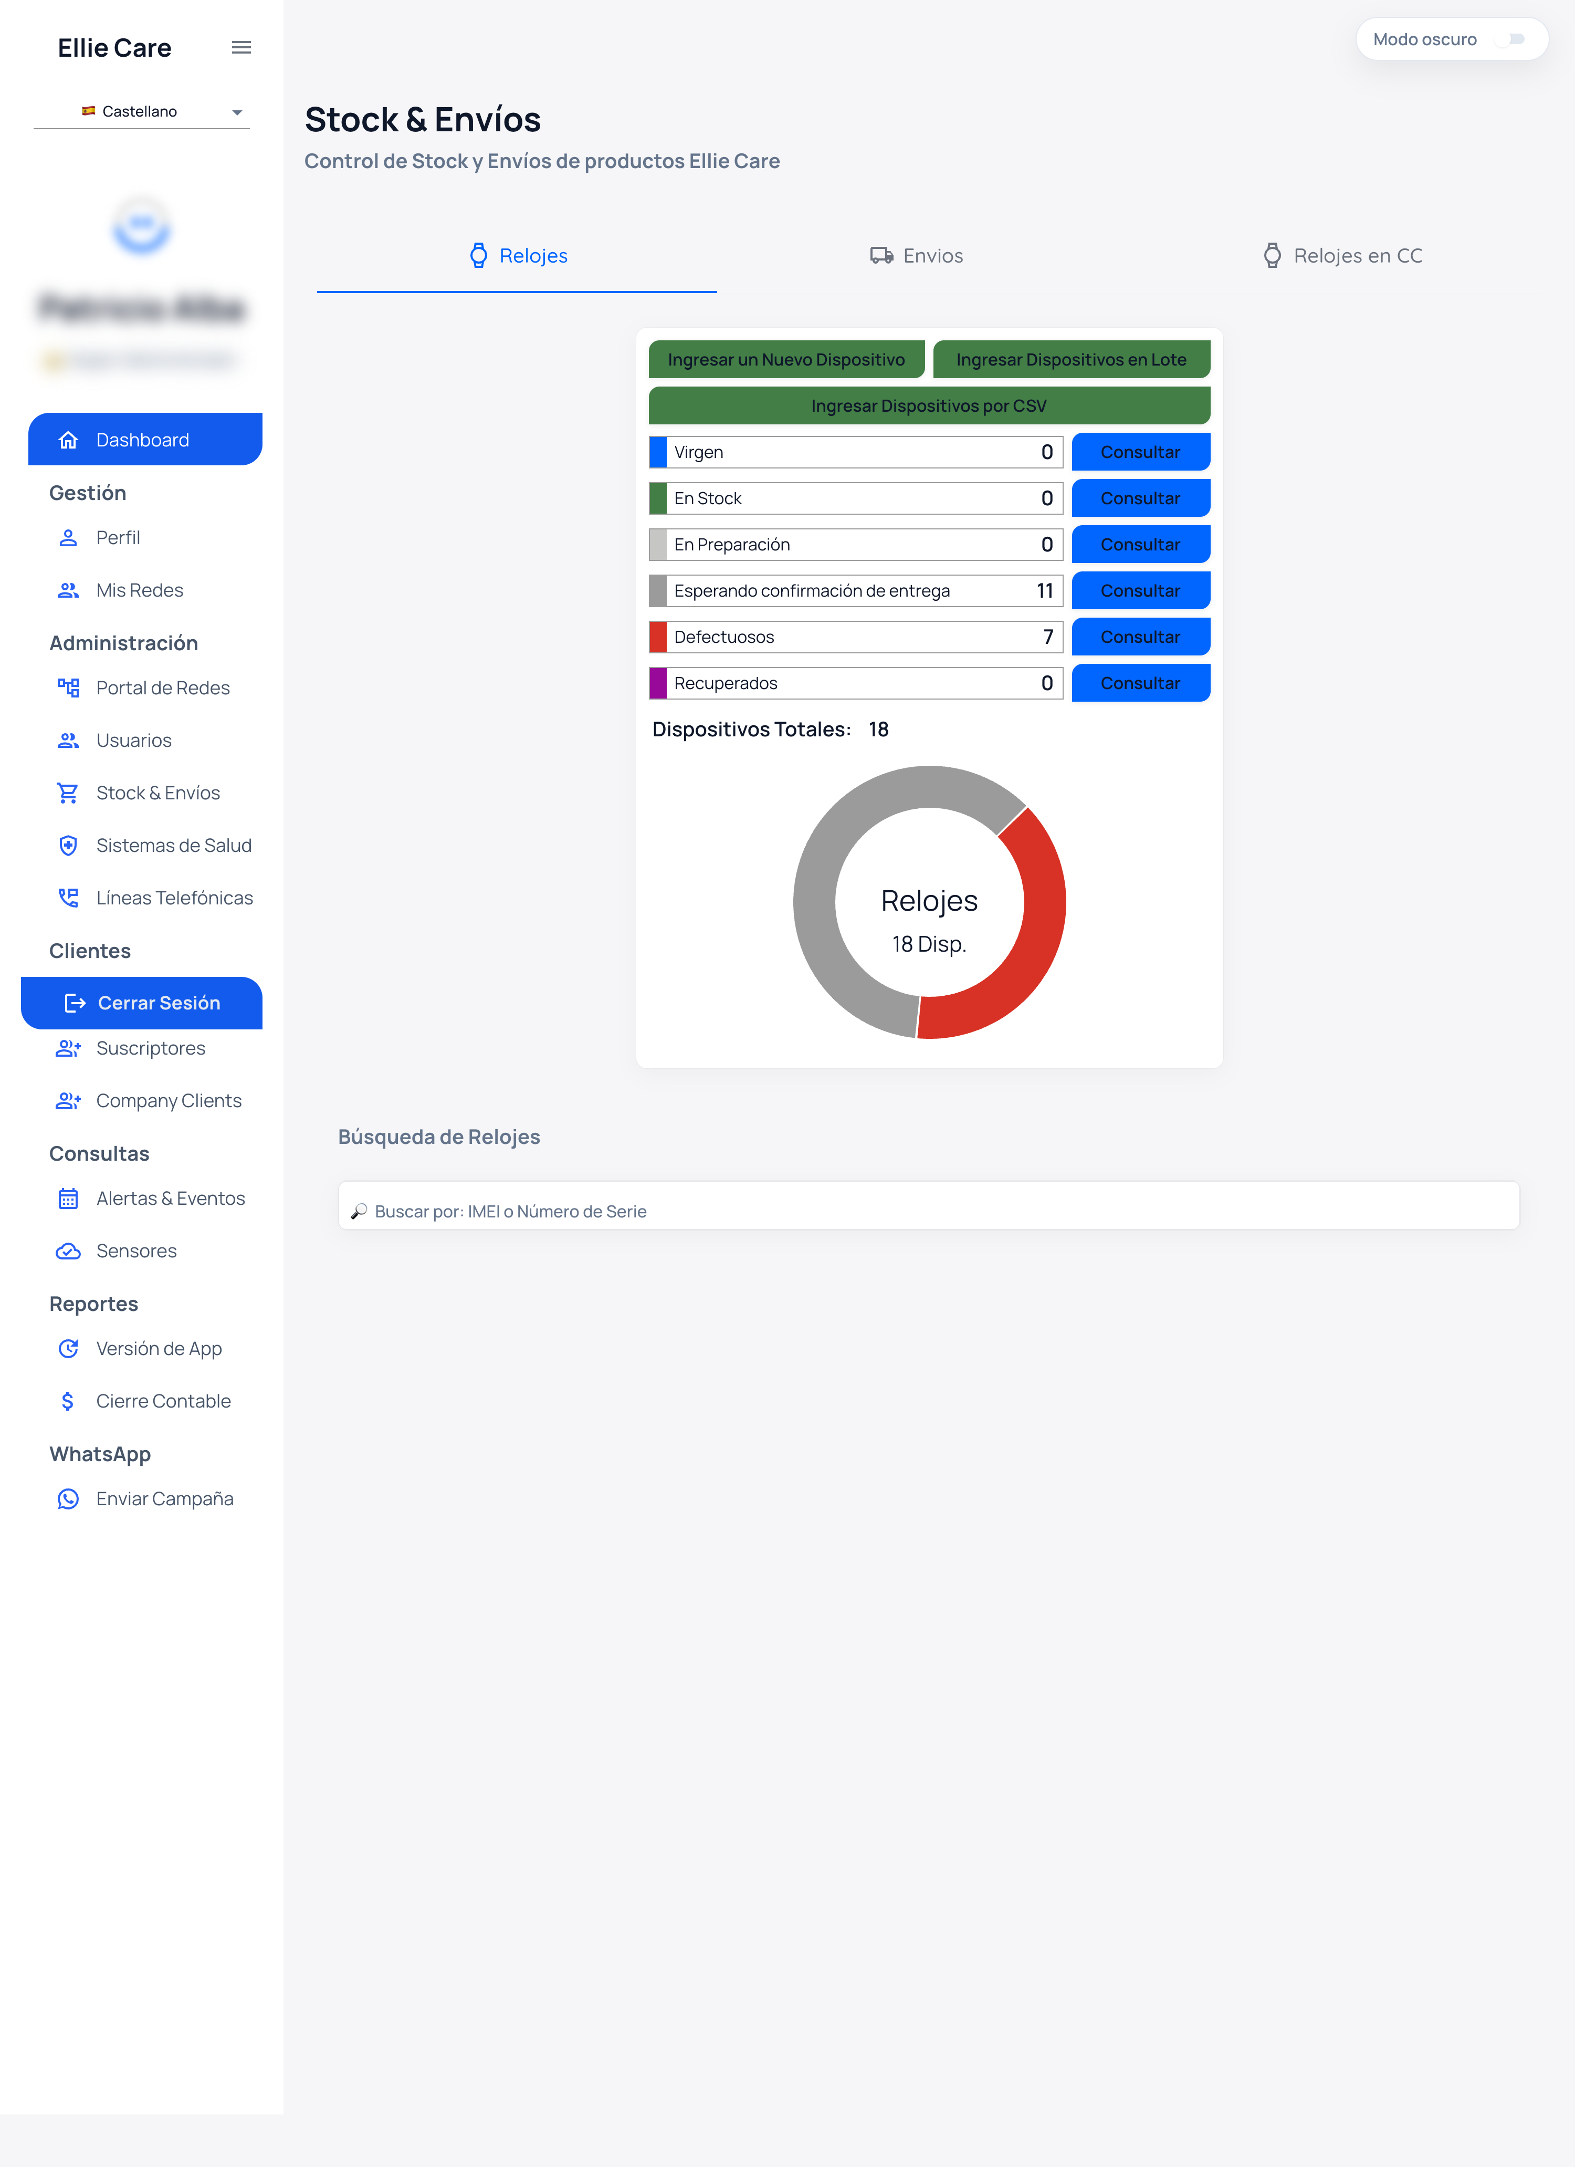Click the hamburger menu icon beside Ellie Care
This screenshot has width=1575, height=2167.
240,48
